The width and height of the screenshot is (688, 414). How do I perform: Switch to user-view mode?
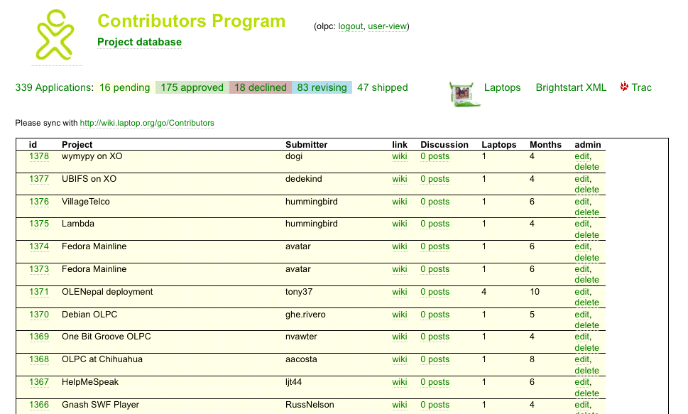pos(387,26)
